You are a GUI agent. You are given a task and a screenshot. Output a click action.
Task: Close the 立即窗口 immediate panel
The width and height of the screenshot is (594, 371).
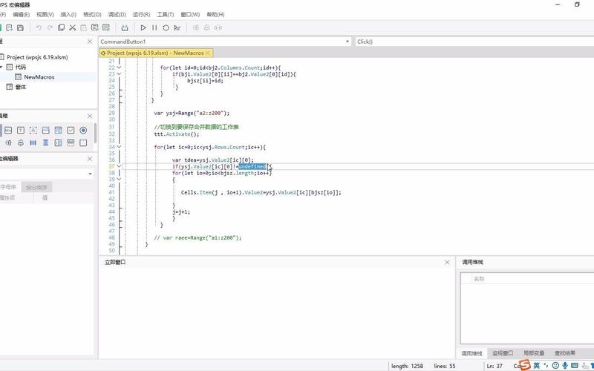447,262
